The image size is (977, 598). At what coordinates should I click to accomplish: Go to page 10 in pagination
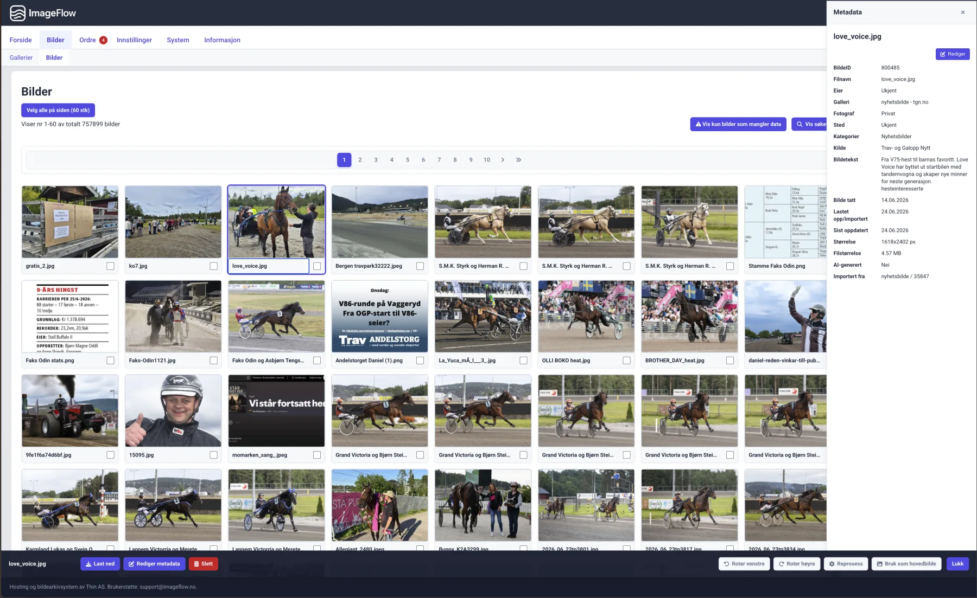(x=487, y=160)
